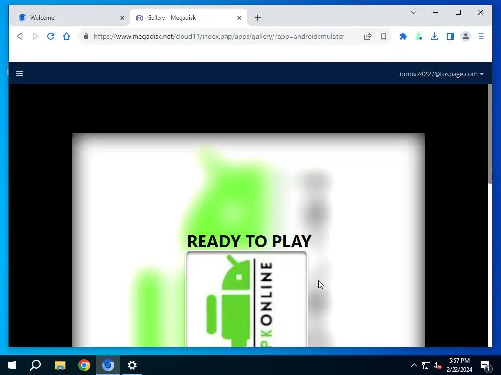The height and width of the screenshot is (375, 501).
Task: Click the READY TO PLAY heading
Action: 249,241
